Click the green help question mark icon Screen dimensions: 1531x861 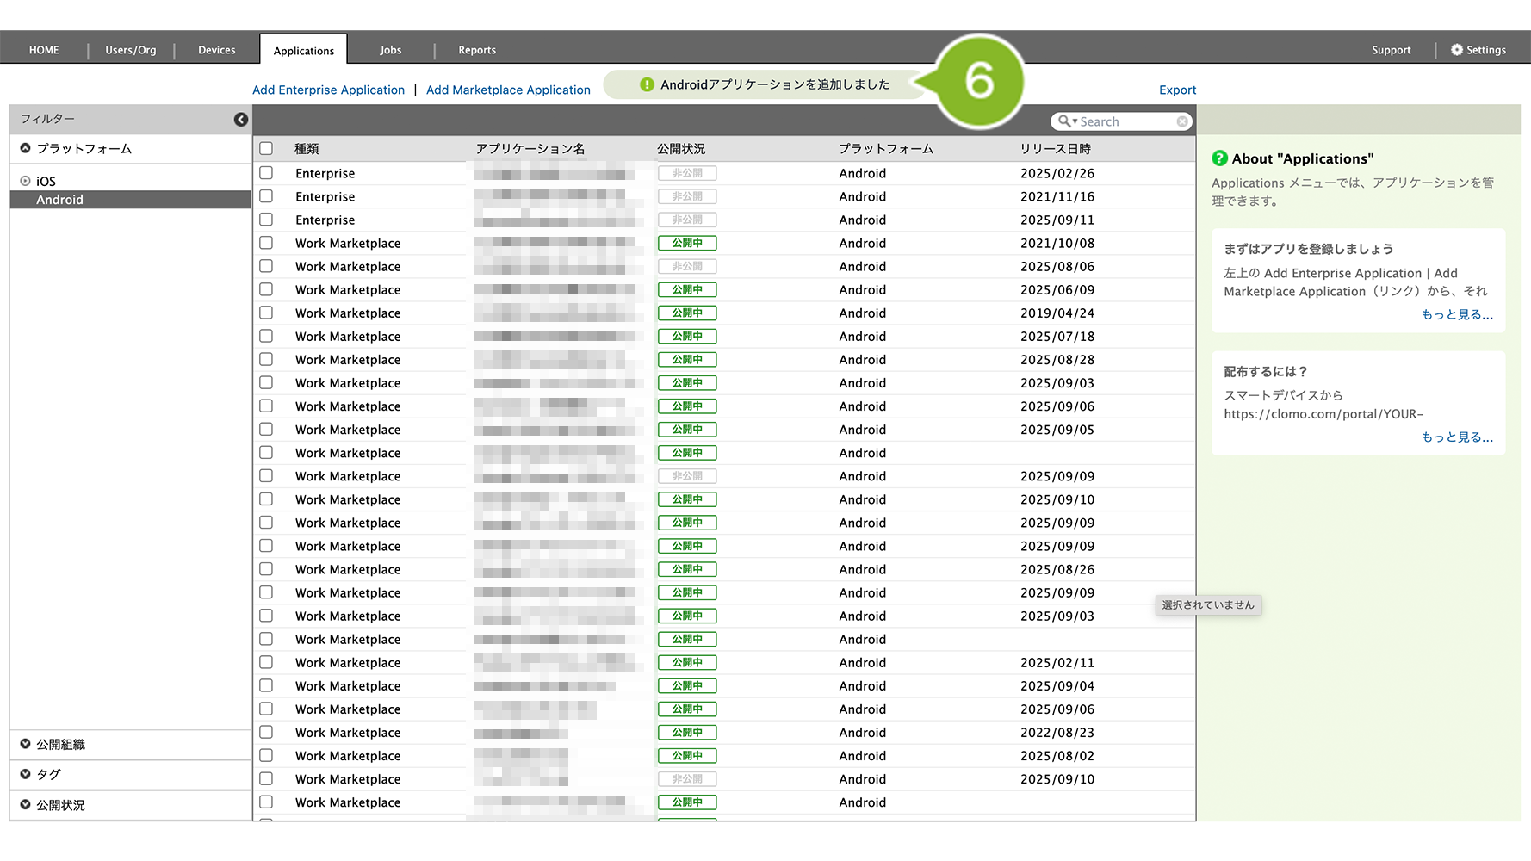pos(1219,158)
